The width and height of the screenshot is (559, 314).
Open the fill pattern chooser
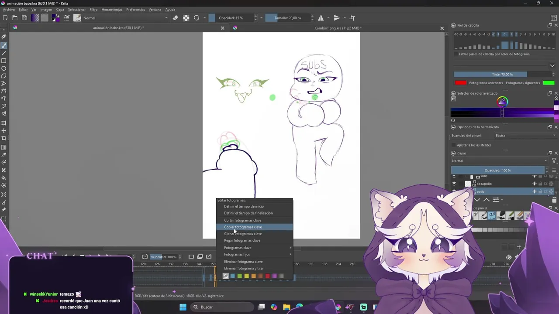(x=45, y=18)
